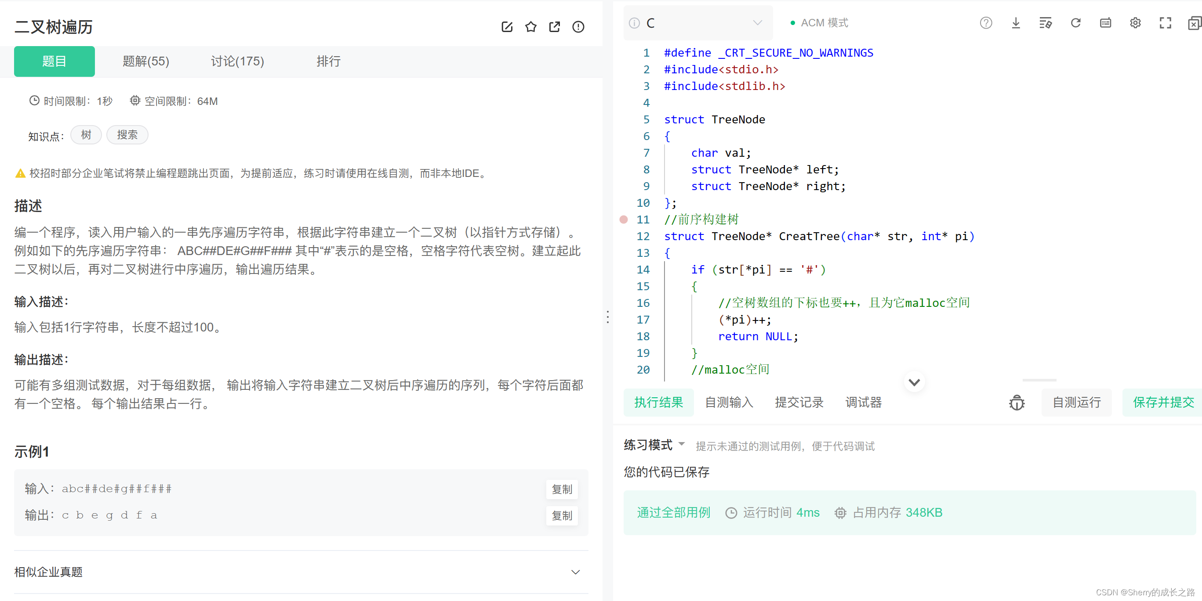Click the report issue exclamation icon
1202x601 pixels.
(578, 27)
